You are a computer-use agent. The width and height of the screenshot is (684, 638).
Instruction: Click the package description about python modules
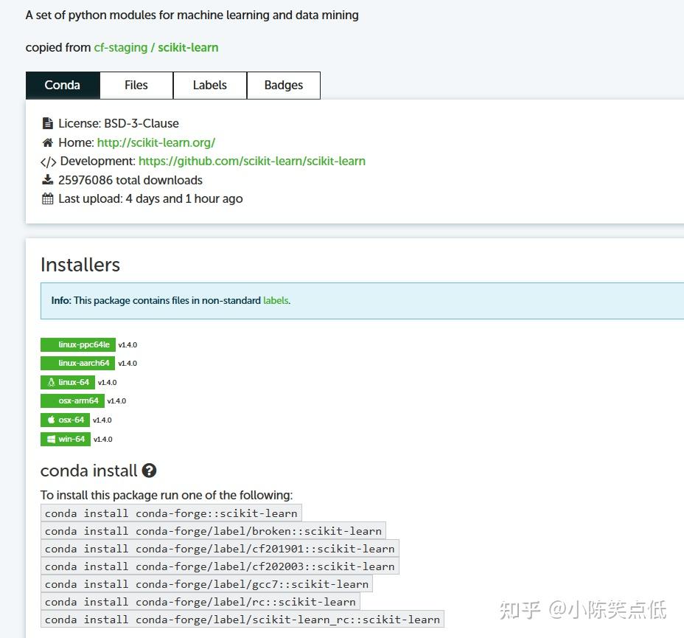(x=192, y=15)
